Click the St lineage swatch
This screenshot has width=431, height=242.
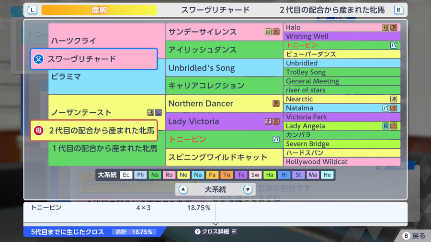(x=298, y=175)
